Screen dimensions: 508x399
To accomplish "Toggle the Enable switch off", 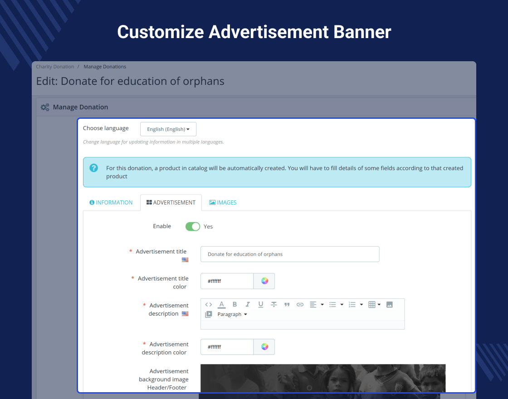I will pyautogui.click(x=193, y=226).
